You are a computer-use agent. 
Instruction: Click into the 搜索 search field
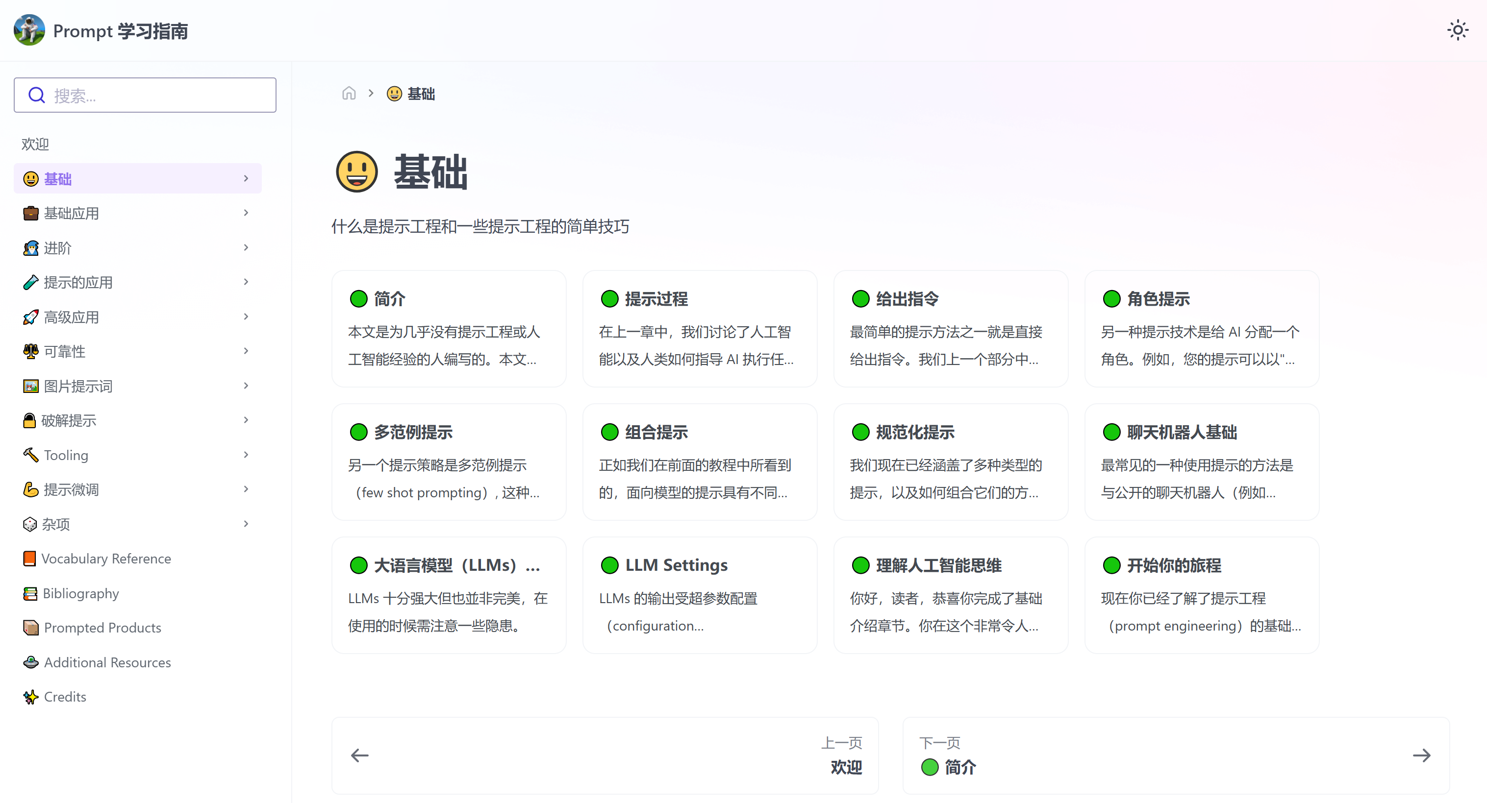coord(156,95)
